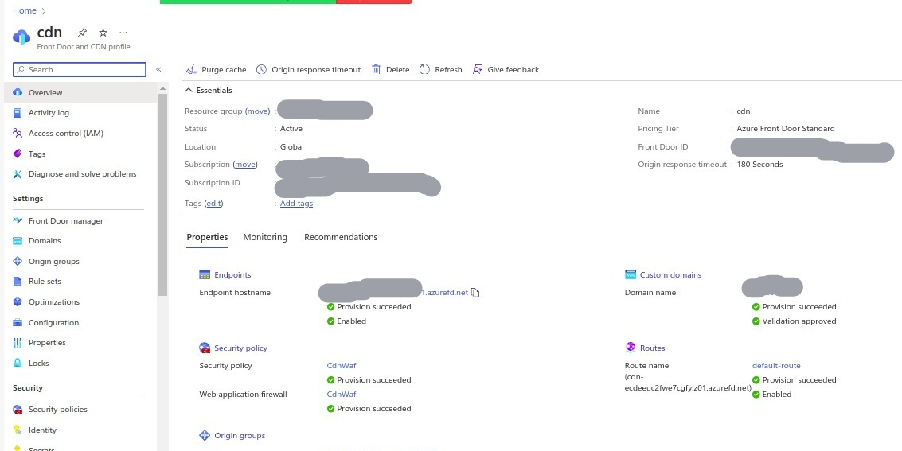This screenshot has width=902, height=451.
Task: Click the Domains sidebar icon
Action: (x=18, y=241)
